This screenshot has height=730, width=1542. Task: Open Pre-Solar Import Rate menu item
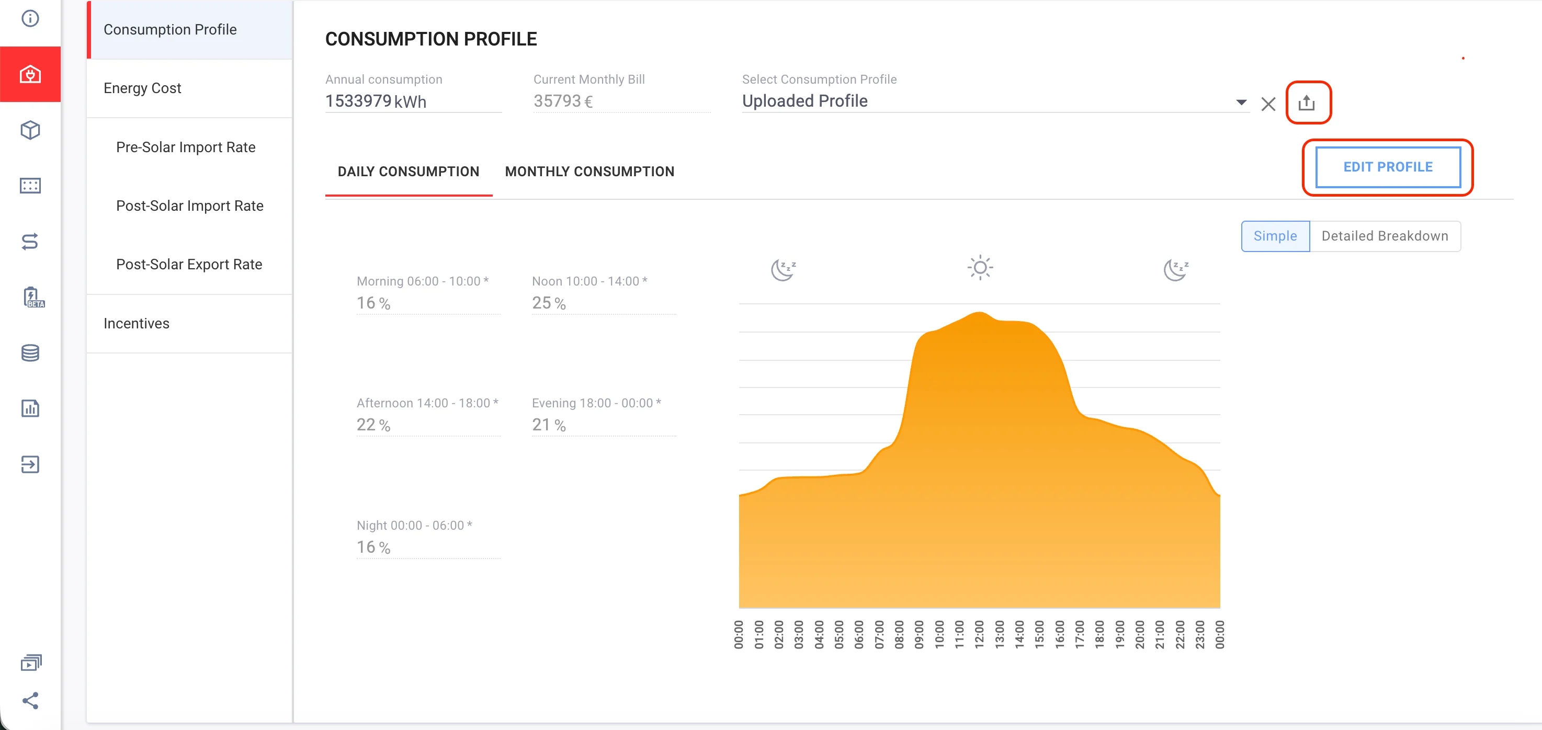(189, 147)
